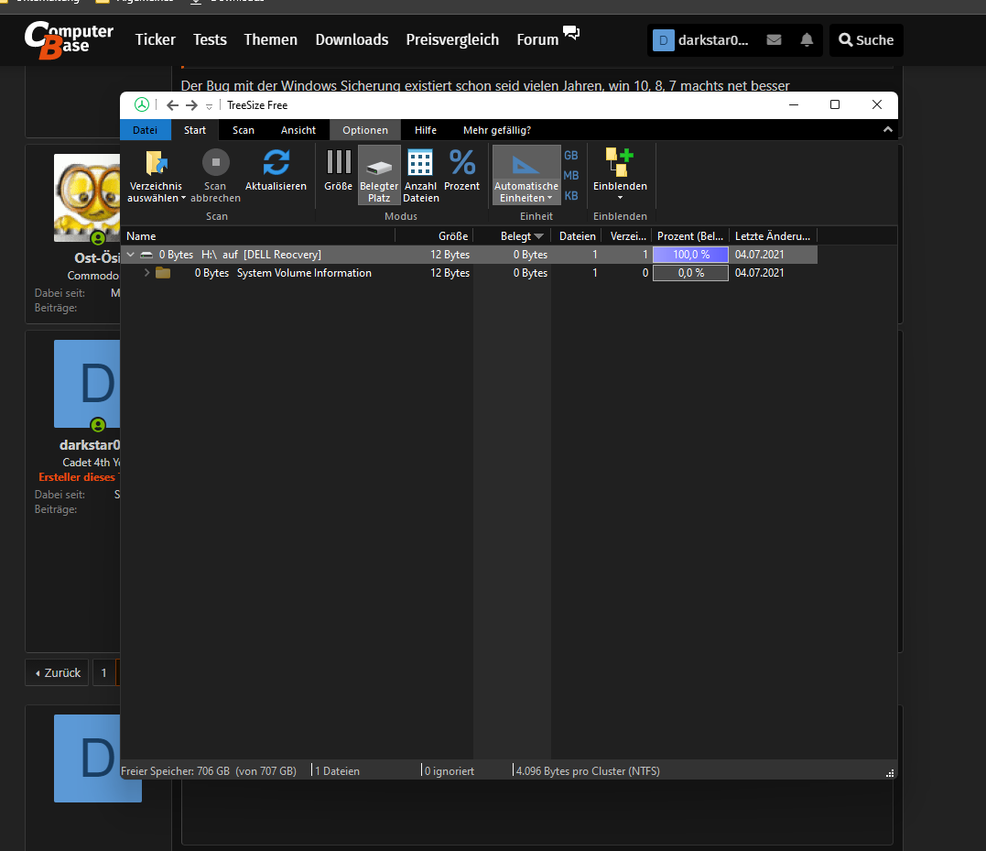Screen dimensions: 986x851
Task: Open Downloads on the ComputerBase navbar
Action: tap(352, 39)
